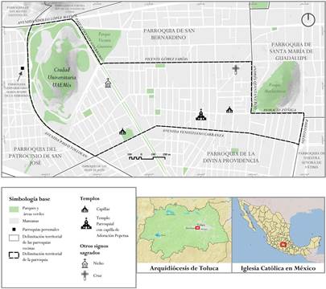The height and width of the screenshot is (289, 326).
Task: Click the gray Manzanas legend swatch
Action: tap(14, 221)
